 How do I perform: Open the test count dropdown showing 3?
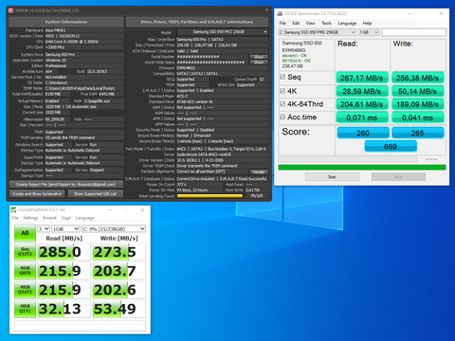(44, 228)
